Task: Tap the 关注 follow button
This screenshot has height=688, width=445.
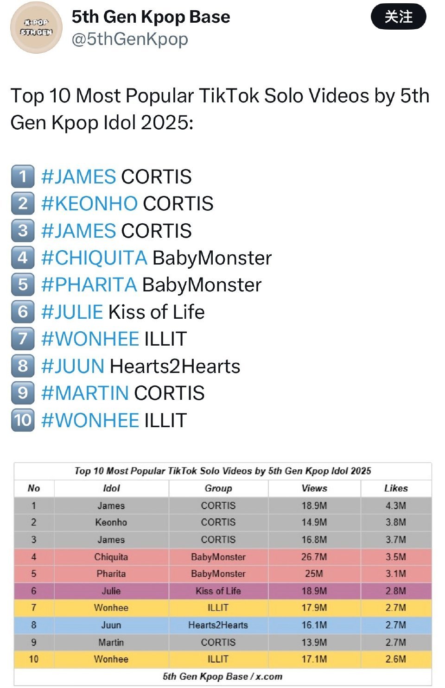Action: pos(398,17)
